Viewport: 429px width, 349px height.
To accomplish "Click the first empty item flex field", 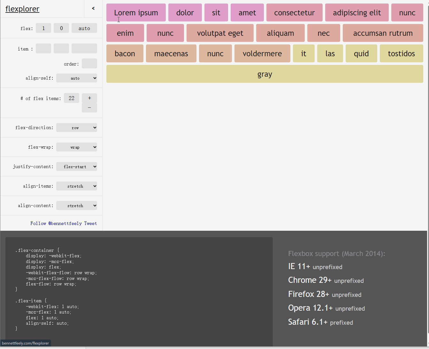I will tap(43, 49).
